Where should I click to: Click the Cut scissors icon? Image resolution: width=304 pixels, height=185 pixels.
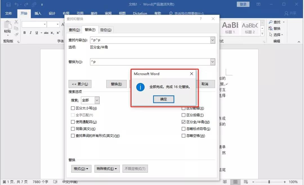pos(16,22)
